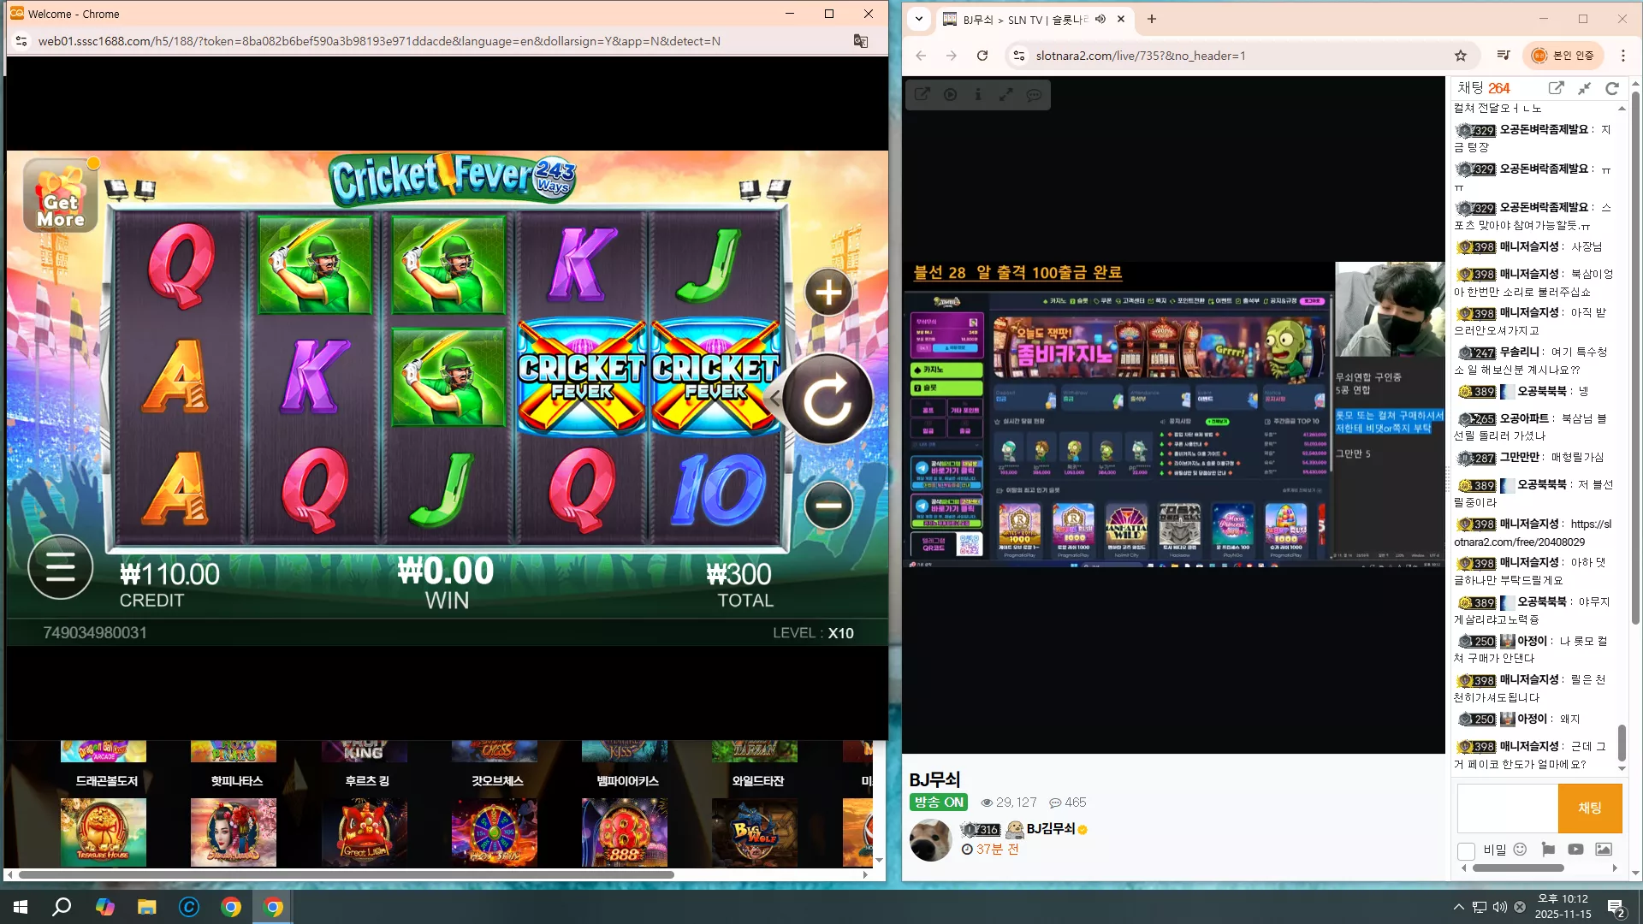Increase the bet with the plus button

[828, 293]
